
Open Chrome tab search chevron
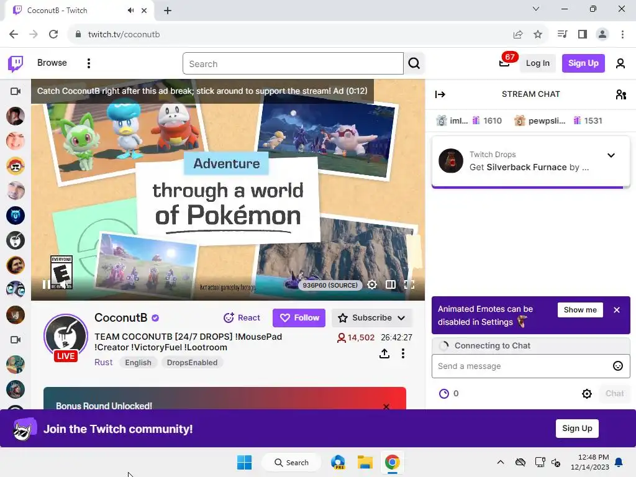(536, 9)
